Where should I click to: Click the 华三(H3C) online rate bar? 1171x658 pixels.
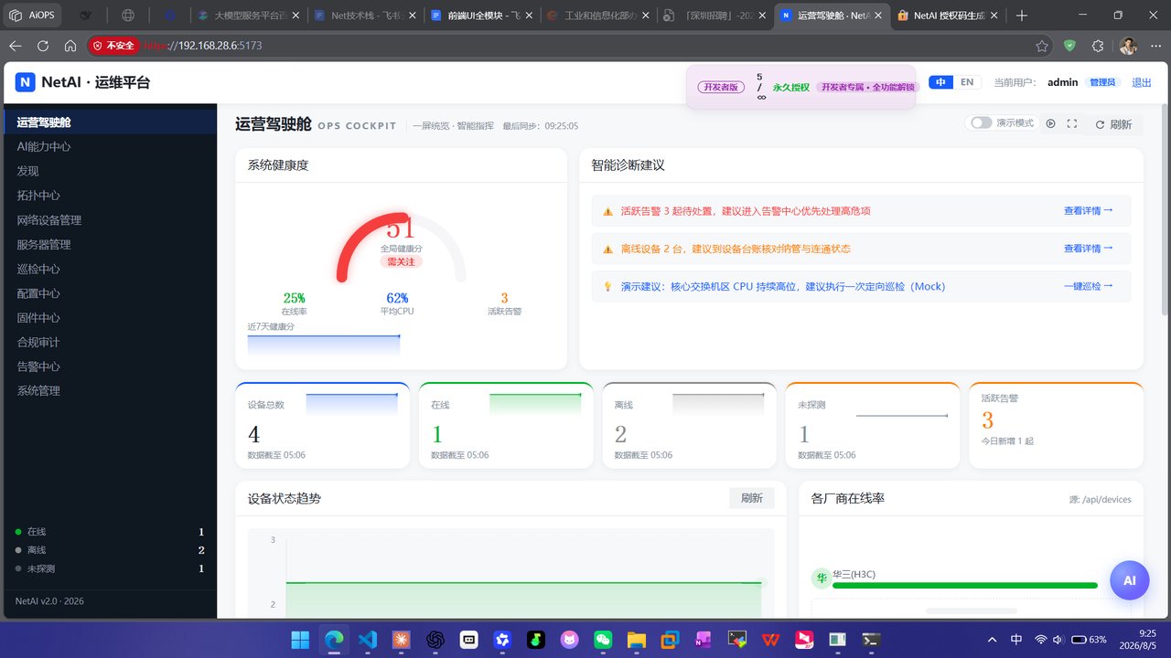(x=965, y=585)
